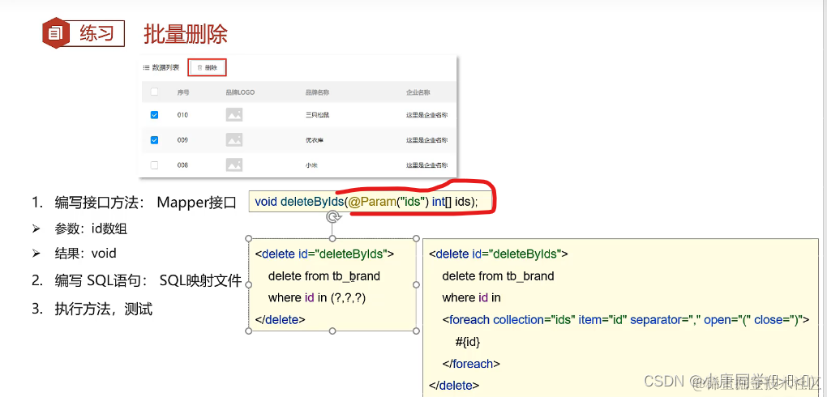827x397 pixels.
Task: Click the foreach collection="ids" line
Action: pyautogui.click(x=626, y=319)
